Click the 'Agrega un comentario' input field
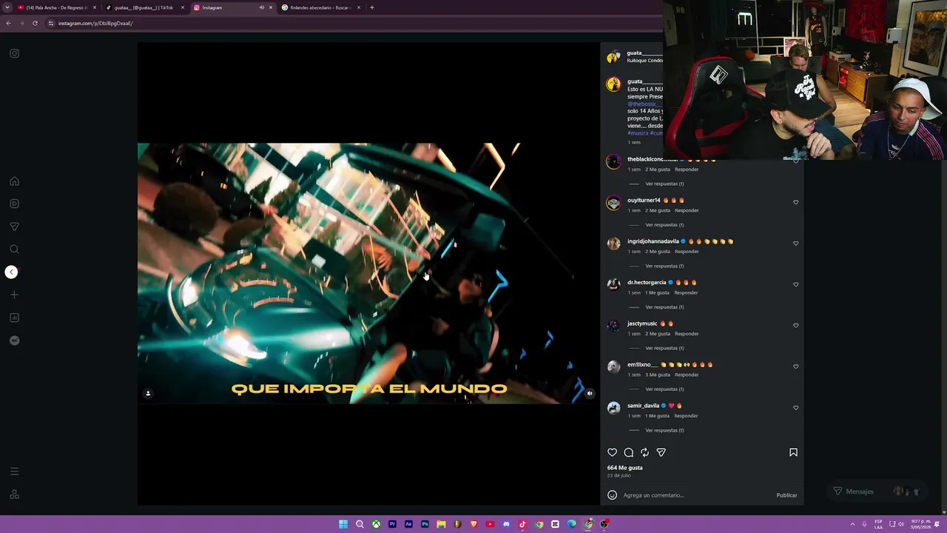Screen dimensions: 947x533 [x=695, y=495]
